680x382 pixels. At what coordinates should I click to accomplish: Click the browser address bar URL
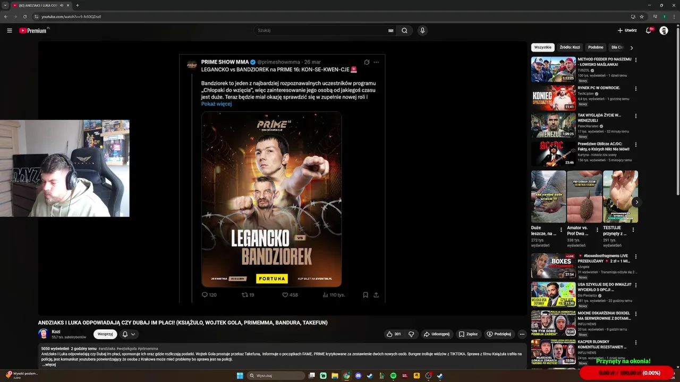point(71,16)
